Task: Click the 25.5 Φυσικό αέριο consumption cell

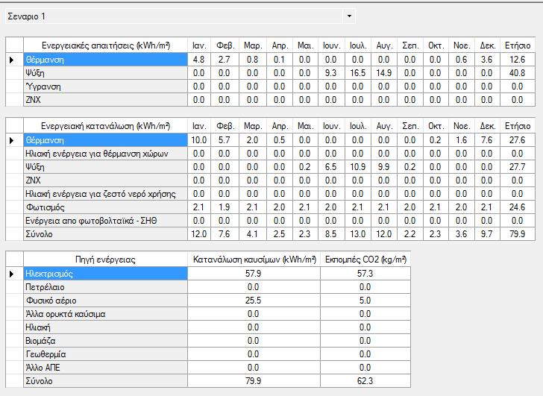Action: pos(254,301)
